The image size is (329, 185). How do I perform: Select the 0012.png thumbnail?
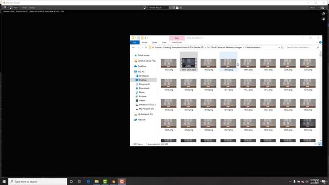[x=248, y=83]
